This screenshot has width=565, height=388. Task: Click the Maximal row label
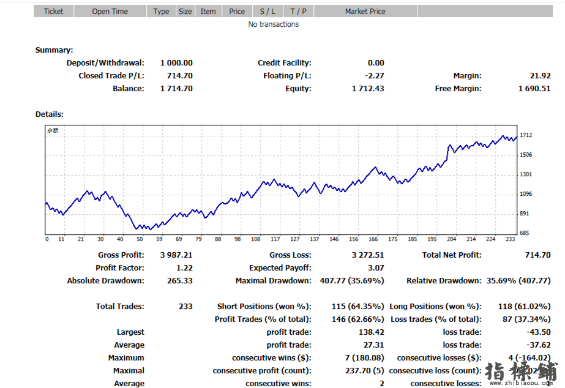tap(129, 371)
